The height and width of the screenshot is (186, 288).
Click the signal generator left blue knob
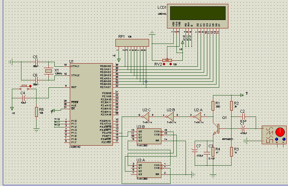tap(277, 139)
